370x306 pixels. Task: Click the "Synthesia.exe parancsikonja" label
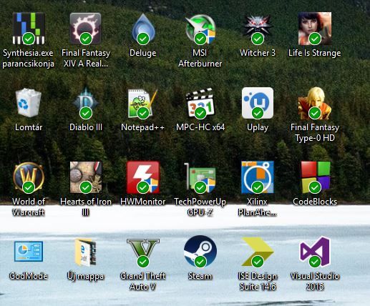[x=28, y=59]
